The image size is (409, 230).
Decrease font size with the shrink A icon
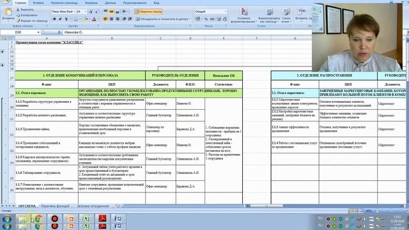96,11
